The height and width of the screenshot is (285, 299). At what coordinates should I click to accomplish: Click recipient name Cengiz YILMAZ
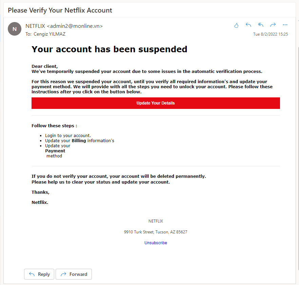[x=49, y=34]
